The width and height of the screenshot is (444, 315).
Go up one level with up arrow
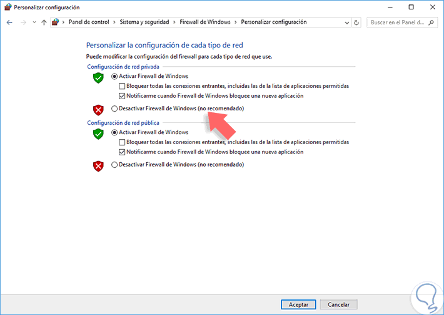tap(44, 22)
